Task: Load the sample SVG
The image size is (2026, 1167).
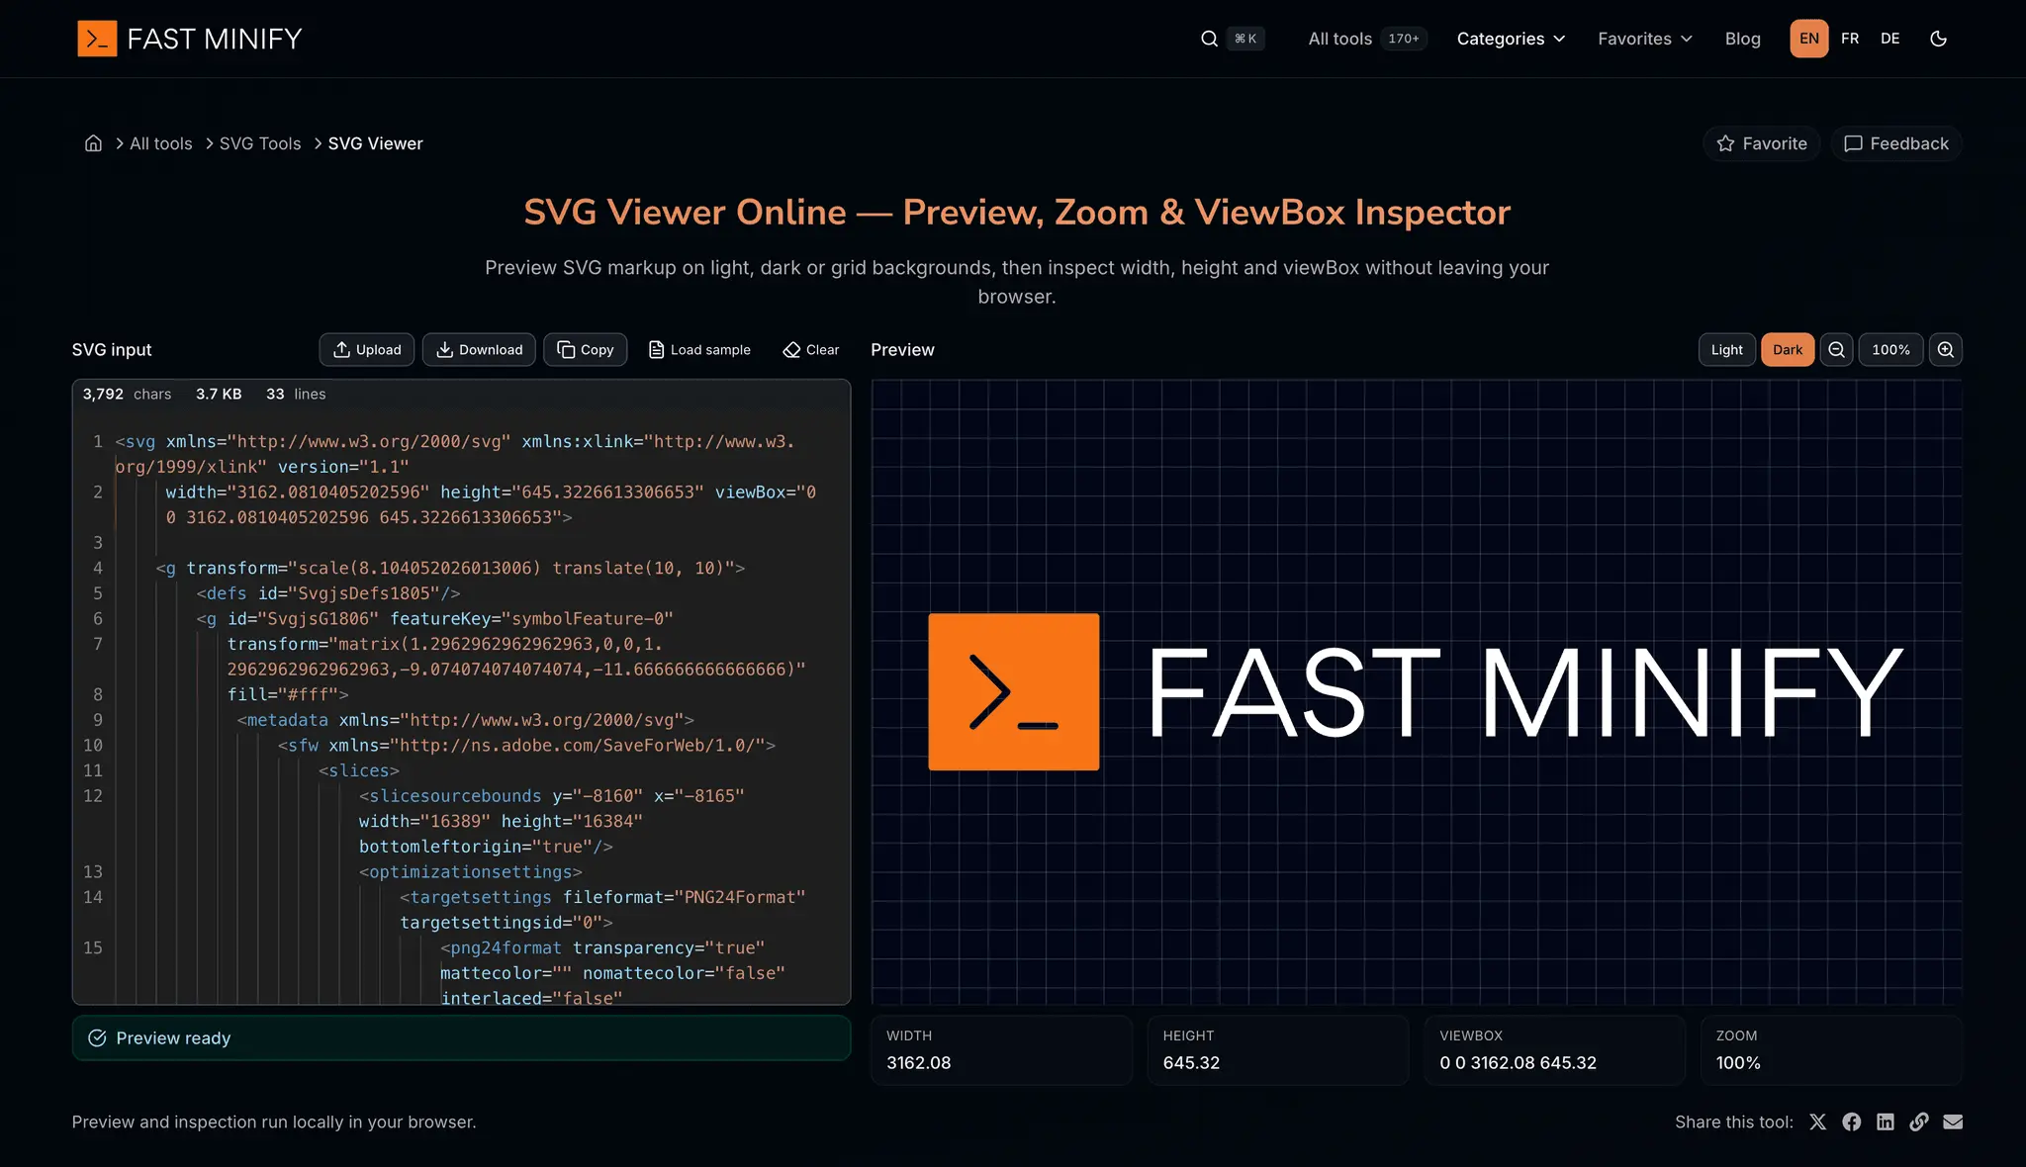Action: [699, 349]
